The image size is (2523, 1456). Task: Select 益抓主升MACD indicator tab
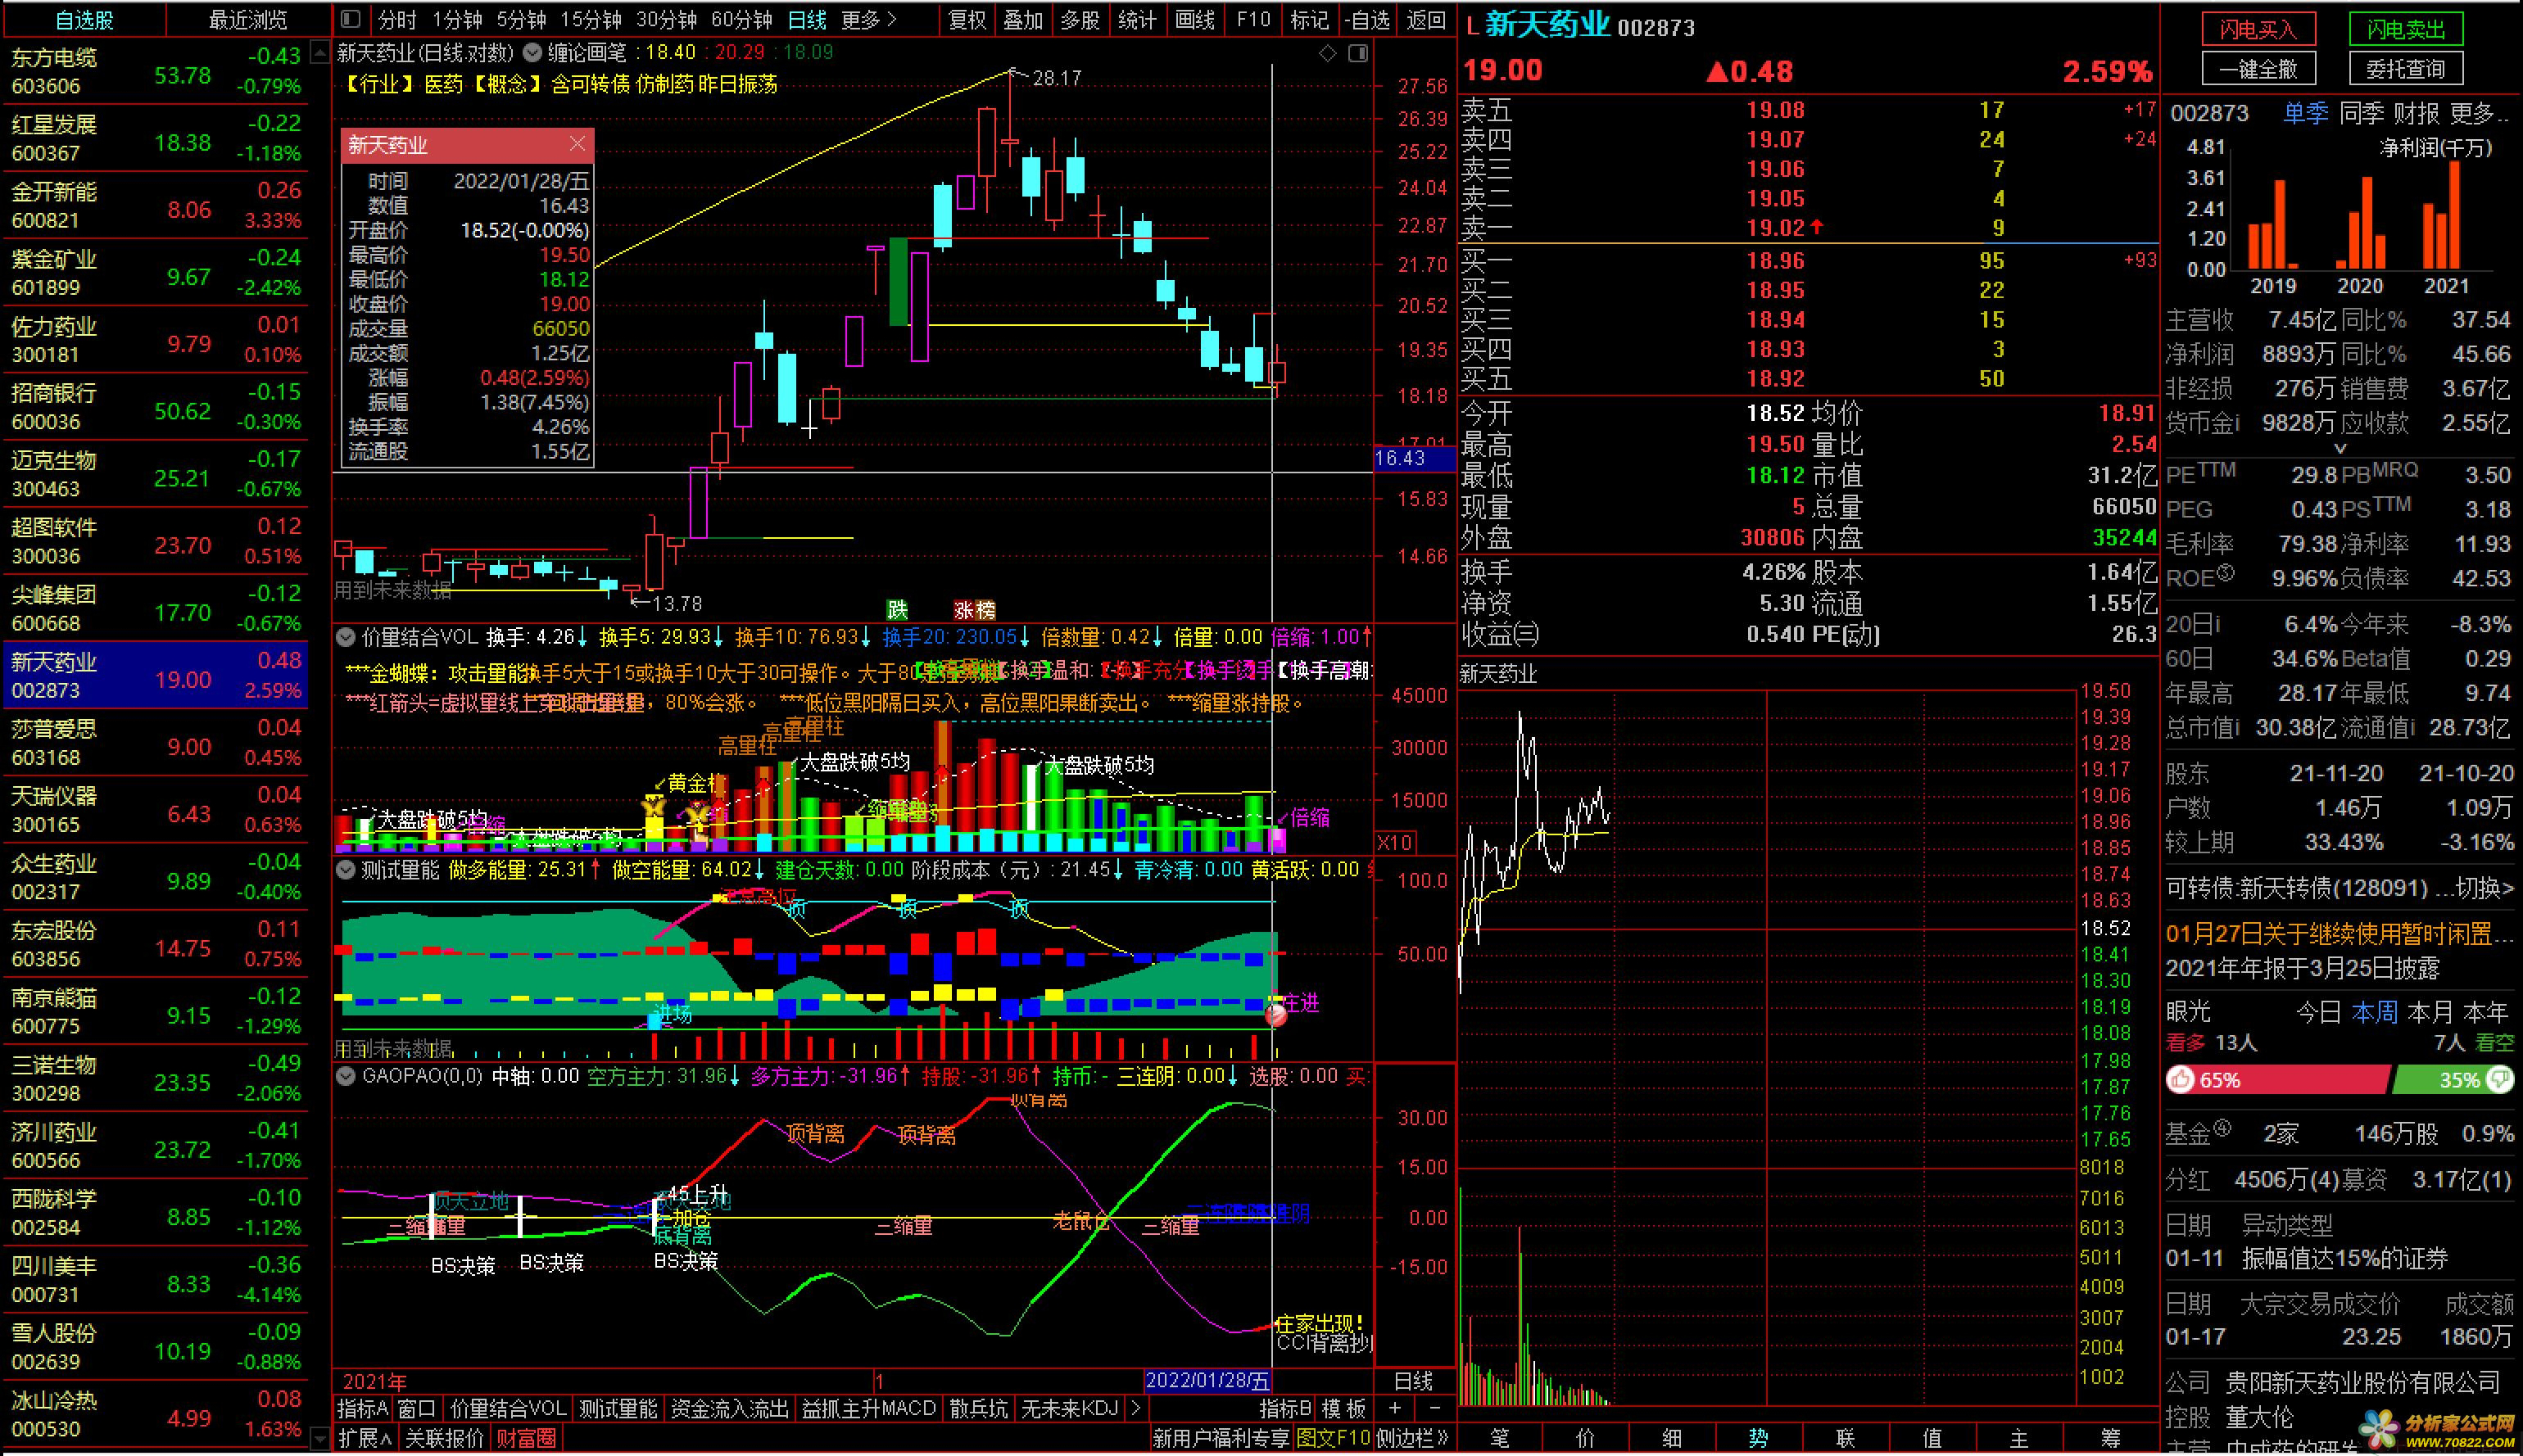click(x=869, y=1409)
